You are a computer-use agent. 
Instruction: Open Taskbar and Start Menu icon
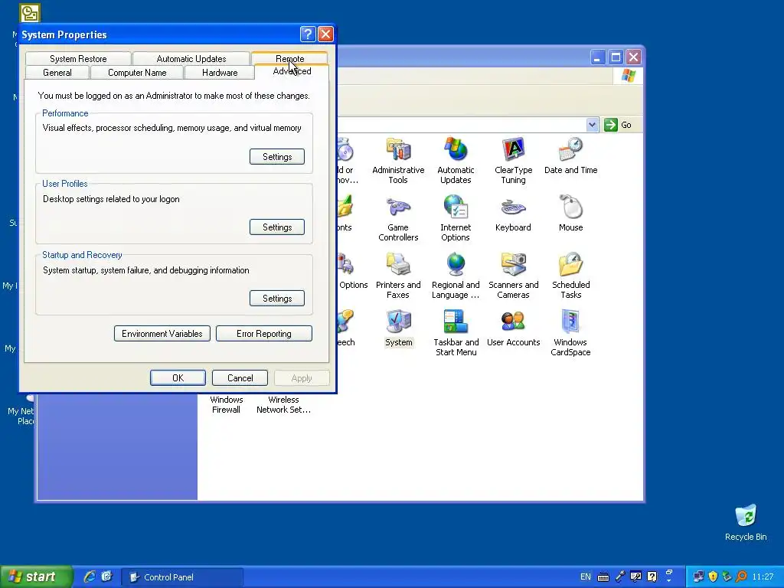click(456, 334)
